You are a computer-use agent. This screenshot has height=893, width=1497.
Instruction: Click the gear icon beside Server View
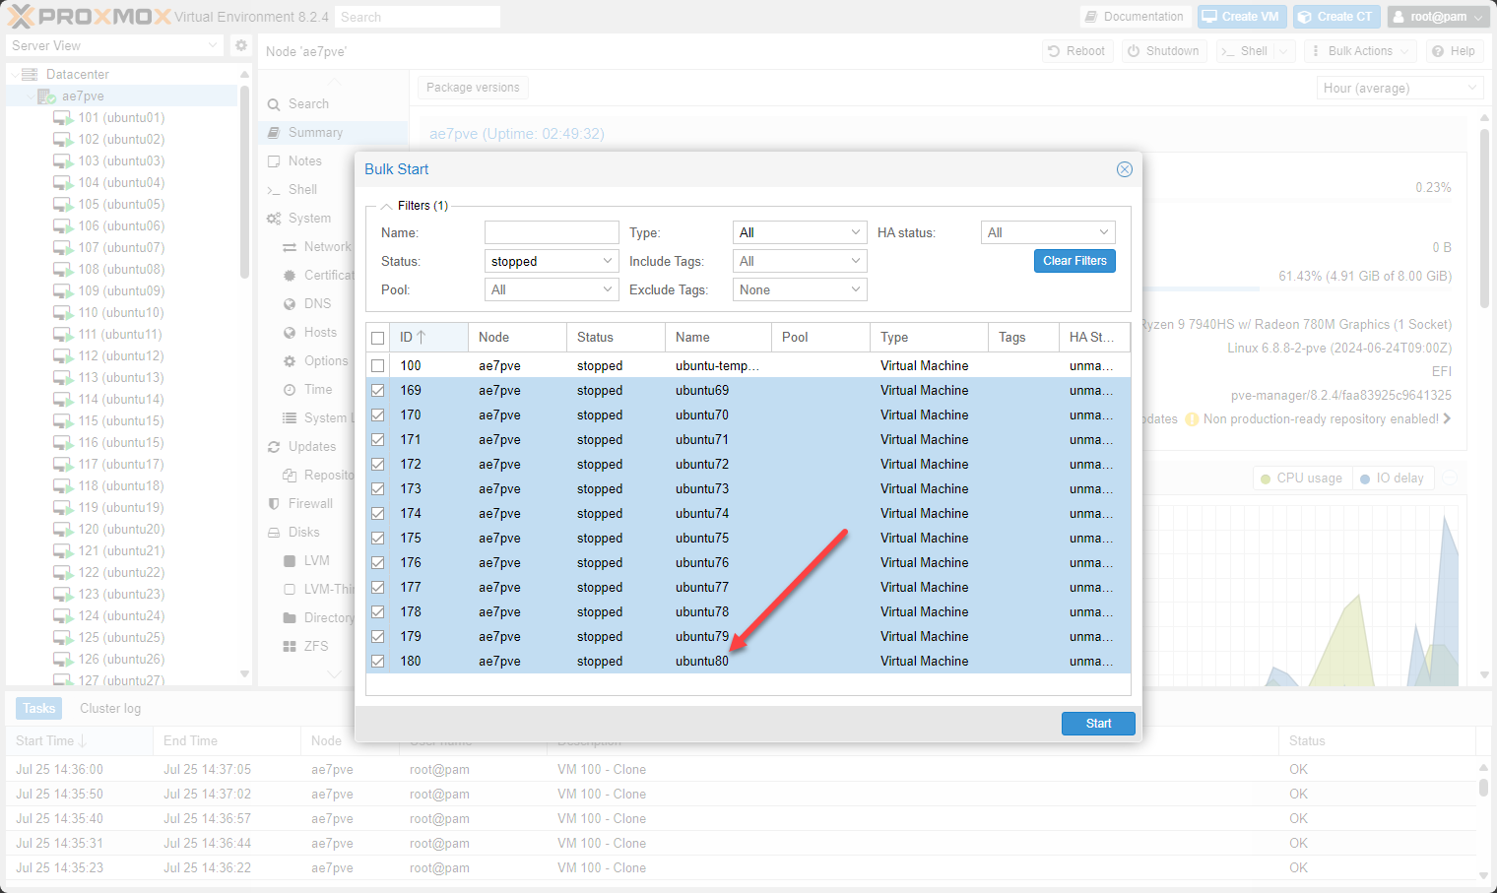coord(241,45)
